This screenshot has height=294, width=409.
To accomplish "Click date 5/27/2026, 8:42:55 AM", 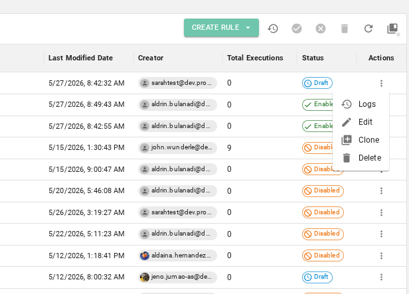I will tap(86, 126).
